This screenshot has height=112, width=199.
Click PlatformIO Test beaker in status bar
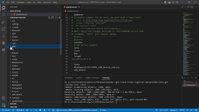(x=44, y=110)
